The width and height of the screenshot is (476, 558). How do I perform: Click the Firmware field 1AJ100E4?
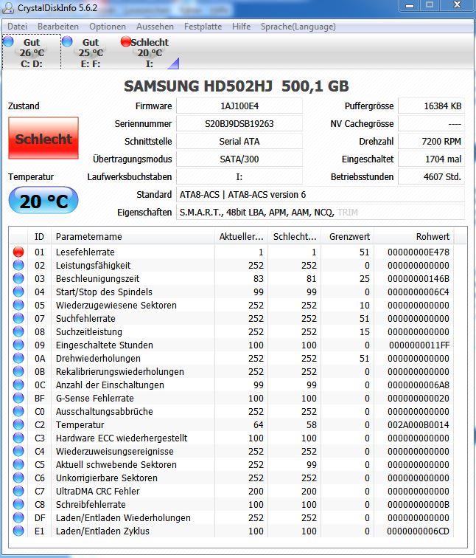[239, 106]
